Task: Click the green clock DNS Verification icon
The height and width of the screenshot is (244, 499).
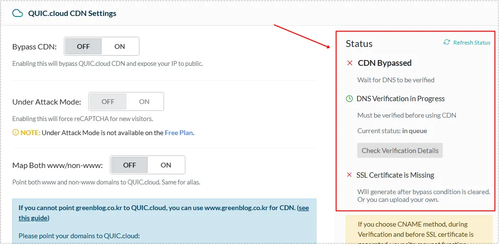Action: [x=349, y=99]
